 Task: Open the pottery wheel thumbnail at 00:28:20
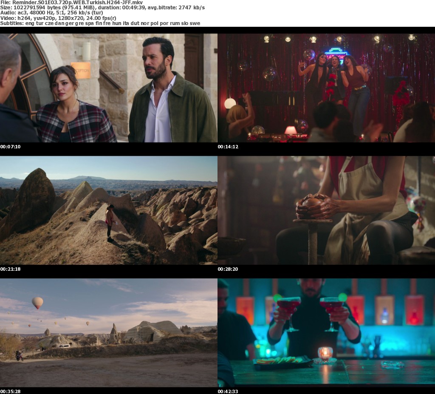326,210
